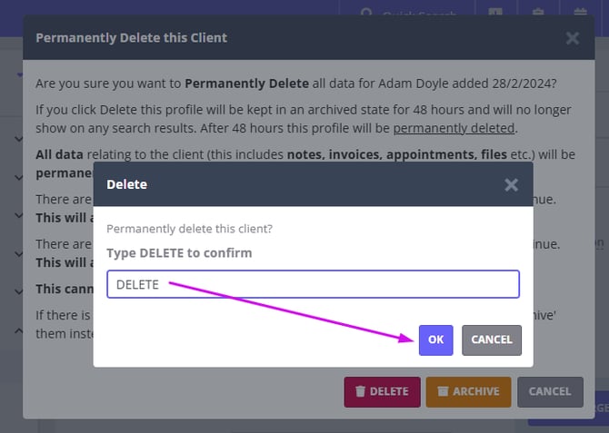Click top bar icon right of Quick Search
609x433 pixels.
click(x=495, y=13)
